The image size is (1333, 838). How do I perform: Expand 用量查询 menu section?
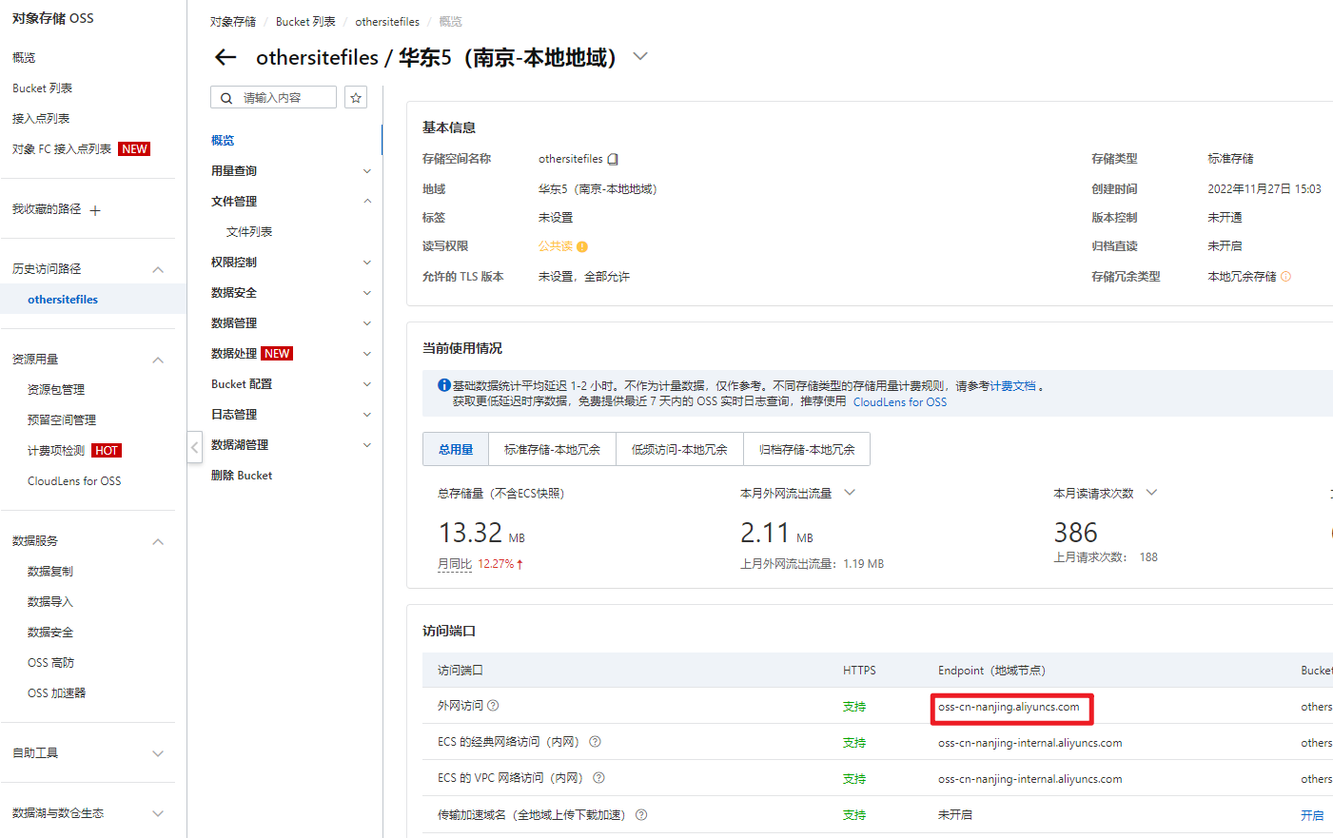tap(366, 171)
